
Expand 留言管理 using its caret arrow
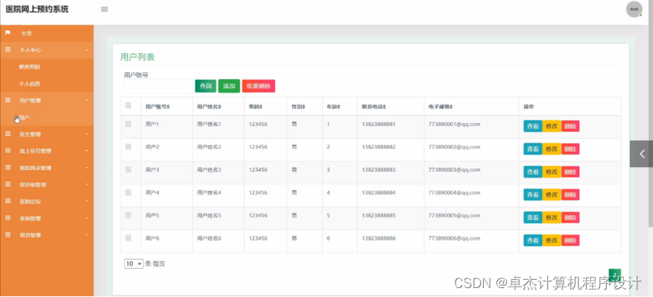86,235
